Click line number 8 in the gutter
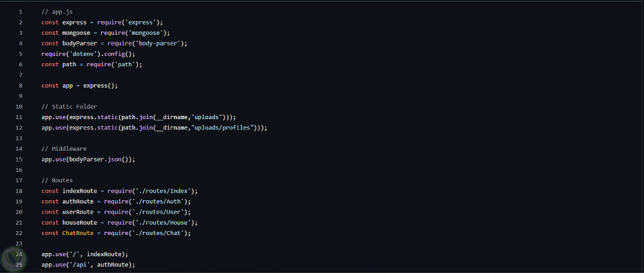Screen dimensions: 644x273 21,86
